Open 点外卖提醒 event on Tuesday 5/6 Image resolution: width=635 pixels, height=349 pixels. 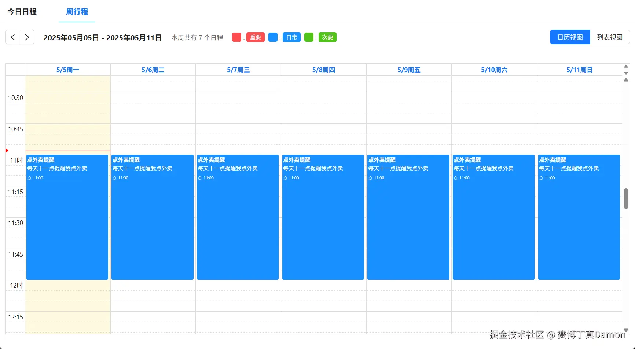coord(153,217)
